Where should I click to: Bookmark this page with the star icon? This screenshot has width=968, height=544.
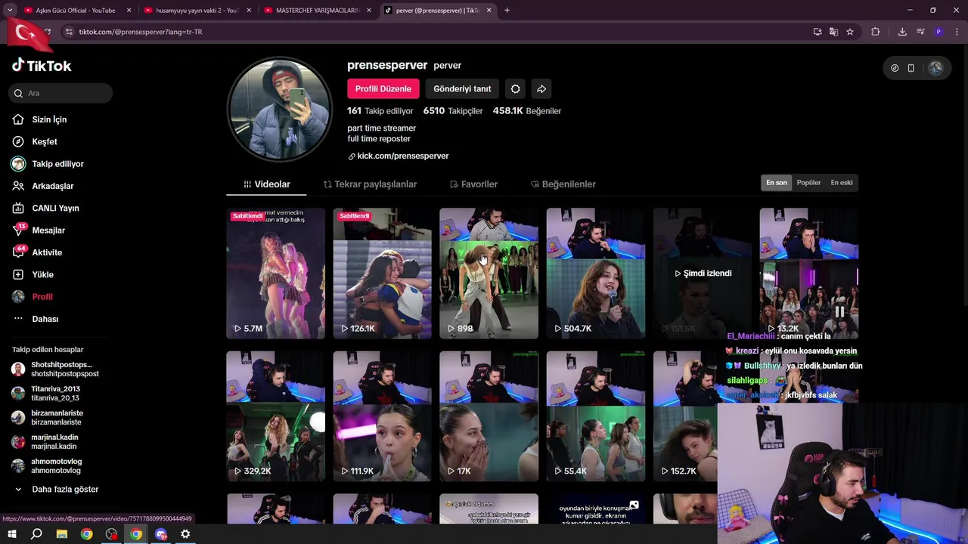point(850,32)
